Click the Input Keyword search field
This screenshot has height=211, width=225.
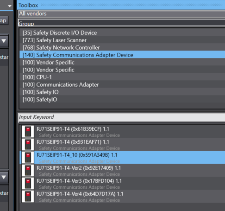(x=121, y=117)
